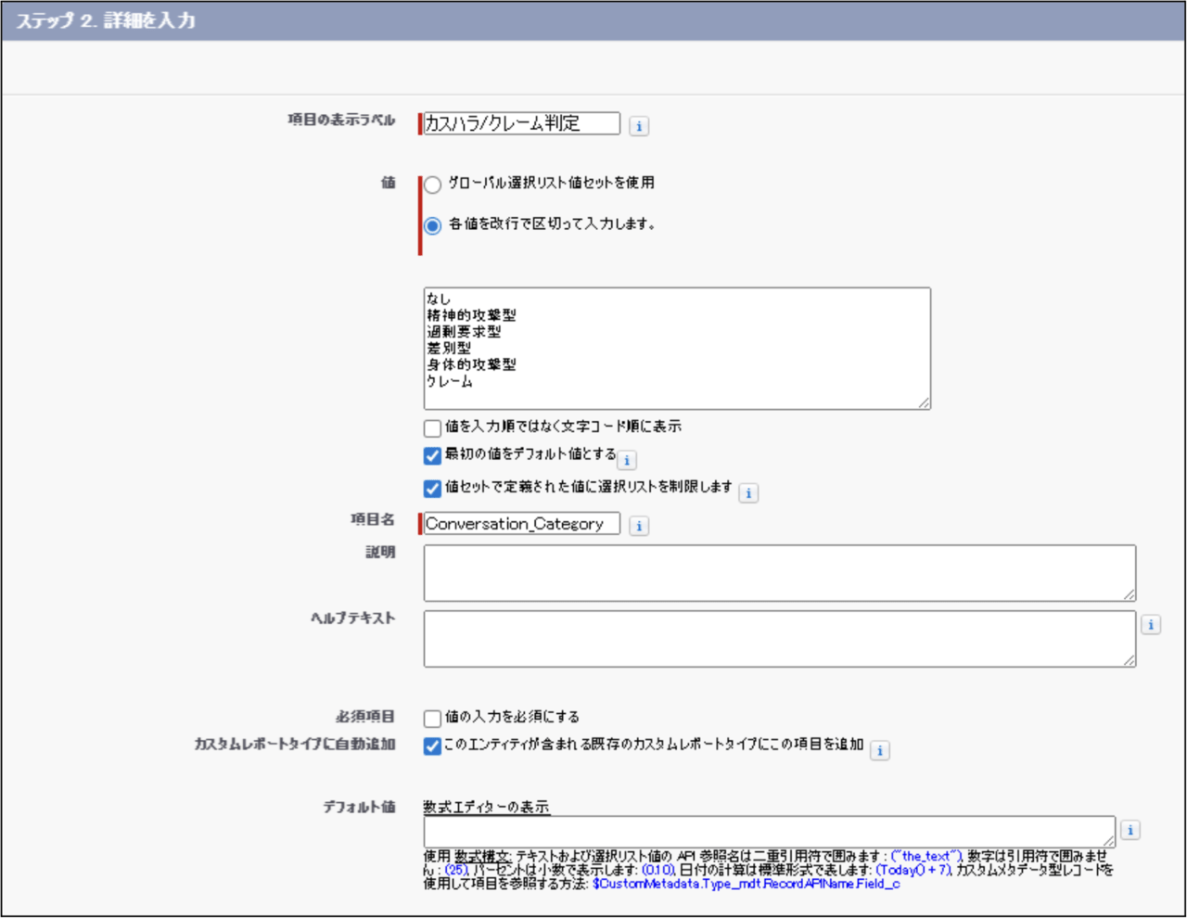Select グローバル選択リスト値セットを使用 radio button
The height and width of the screenshot is (918, 1187).
coord(432,185)
